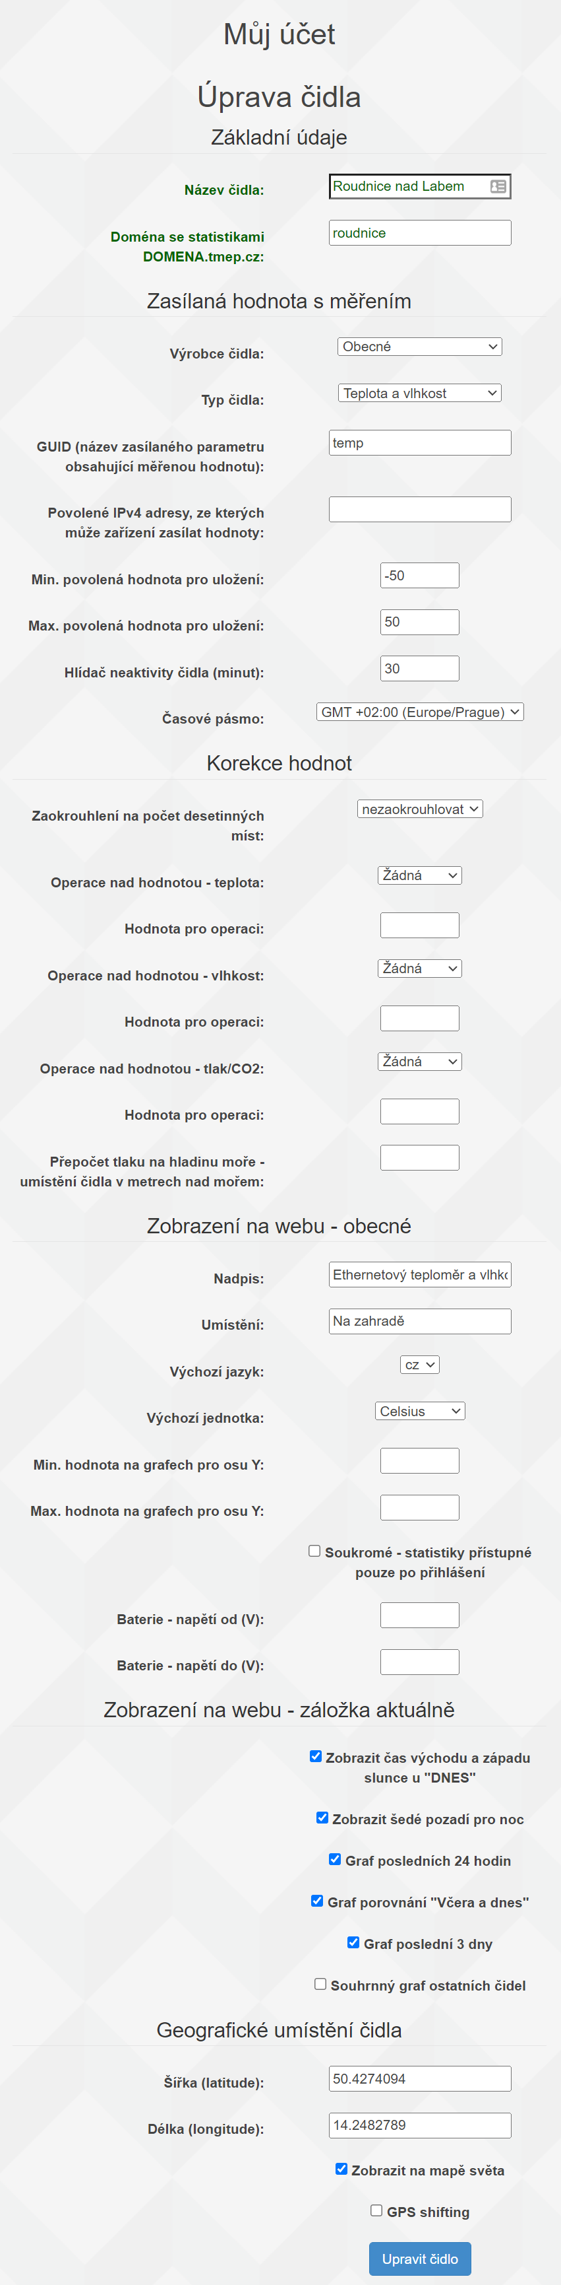Open the Výchozí jednotka Celsius dropdown
Screen dimensions: 561x2285
(x=420, y=1412)
